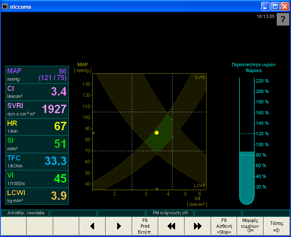Click the 'Αποθήκ. rawdata' status field

click(26, 213)
